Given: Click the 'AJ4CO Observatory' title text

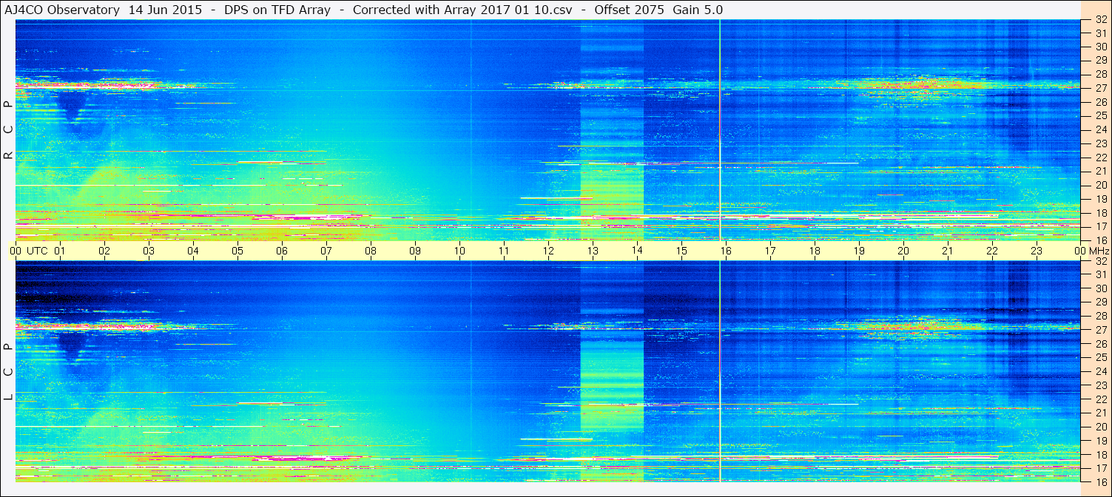Looking at the screenshot, I should pos(61,10).
